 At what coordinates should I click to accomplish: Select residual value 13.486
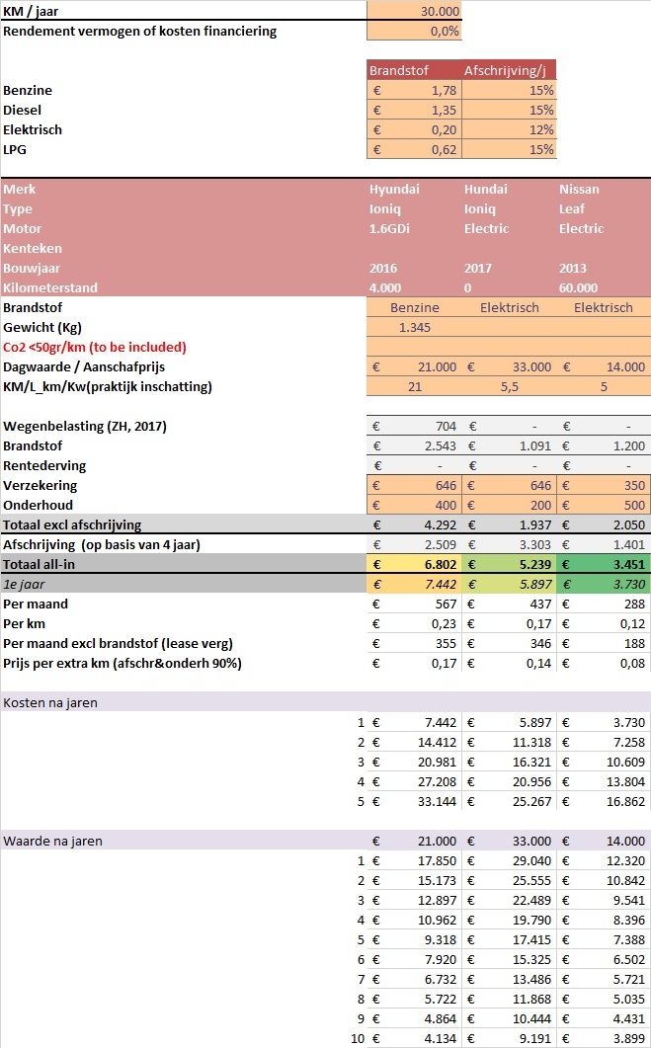tap(509, 979)
